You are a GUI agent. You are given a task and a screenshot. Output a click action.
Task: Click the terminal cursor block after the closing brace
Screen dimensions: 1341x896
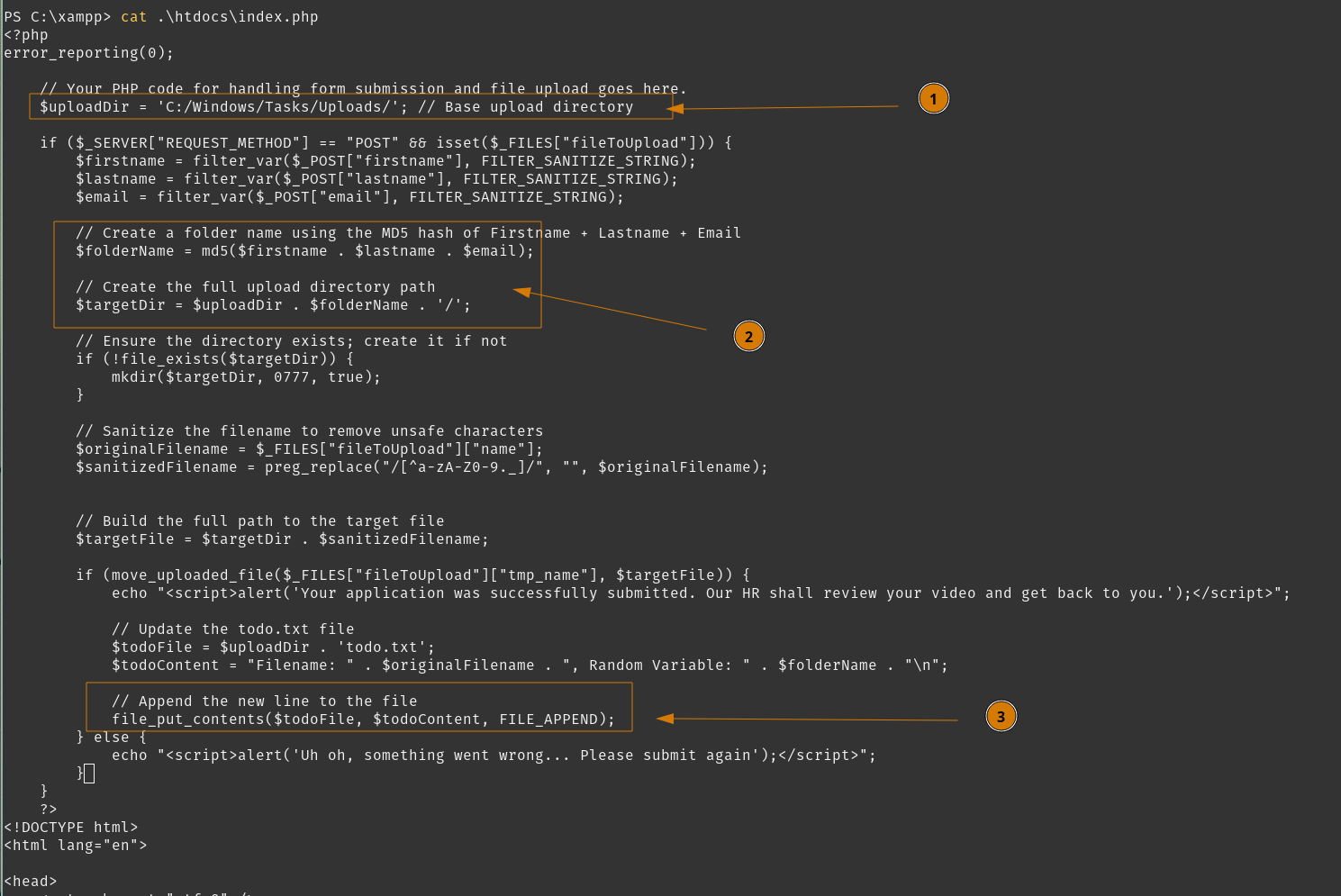click(x=89, y=773)
